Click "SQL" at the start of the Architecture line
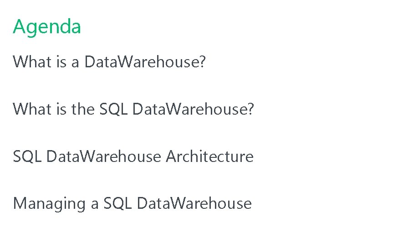The height and width of the screenshot is (232, 413). (27, 156)
